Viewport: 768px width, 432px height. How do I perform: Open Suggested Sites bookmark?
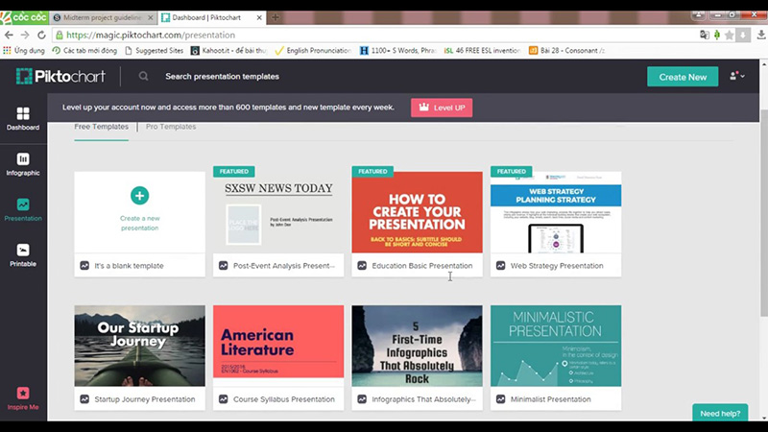click(155, 51)
